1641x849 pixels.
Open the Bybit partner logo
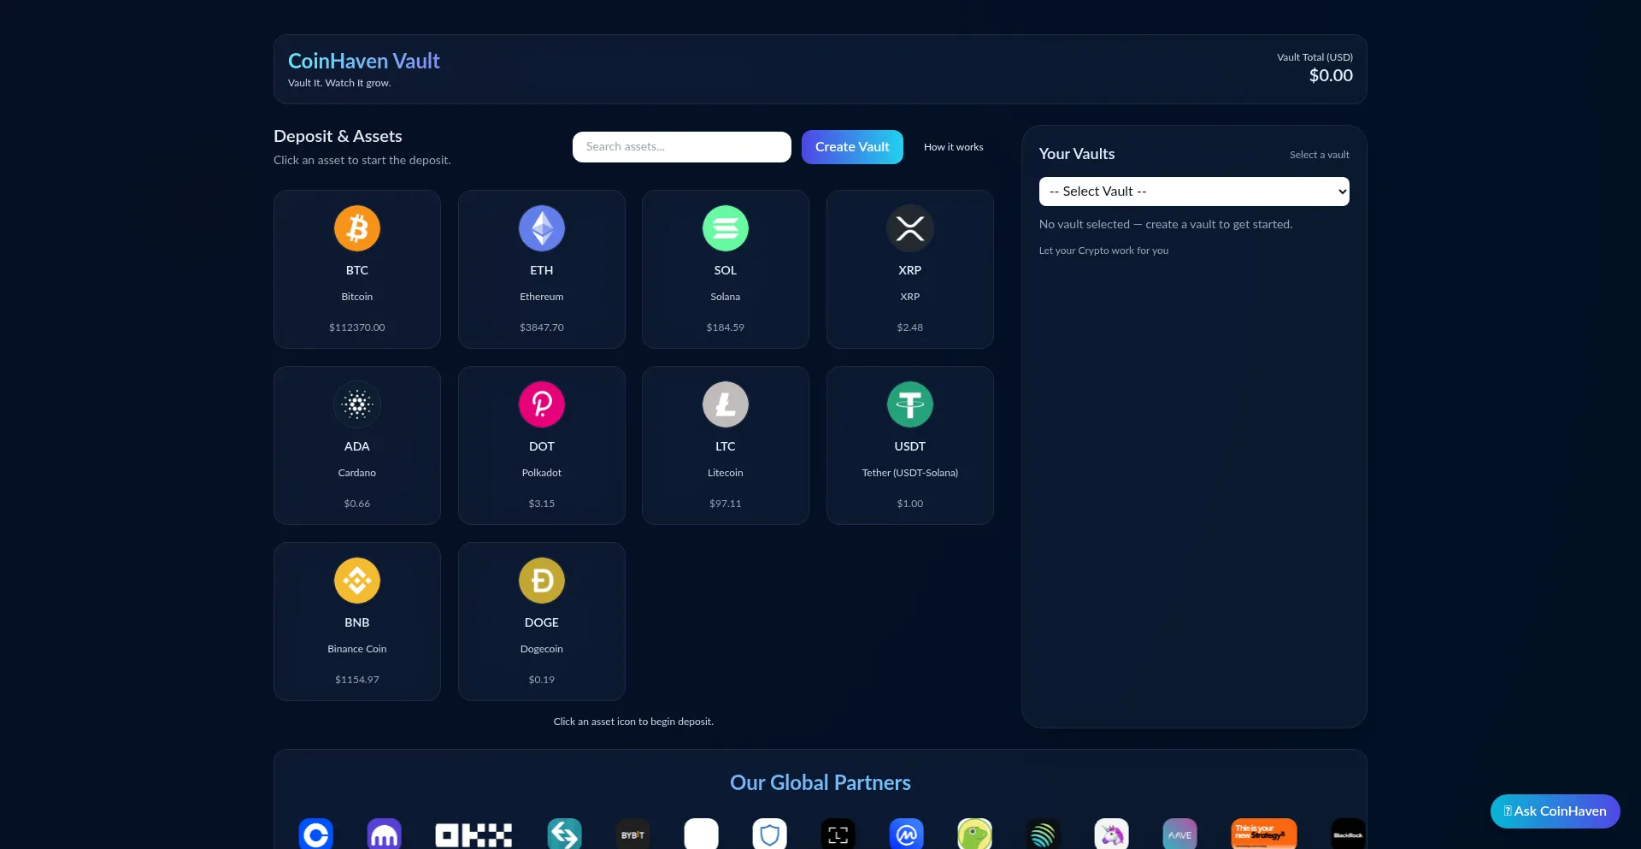point(633,834)
